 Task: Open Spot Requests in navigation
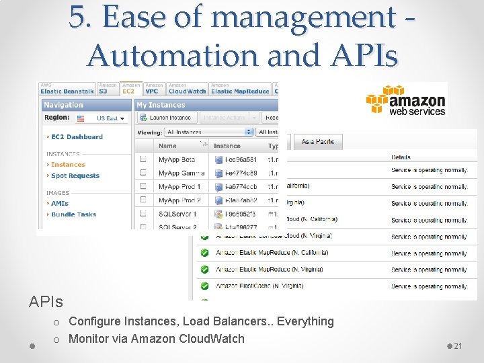point(75,175)
